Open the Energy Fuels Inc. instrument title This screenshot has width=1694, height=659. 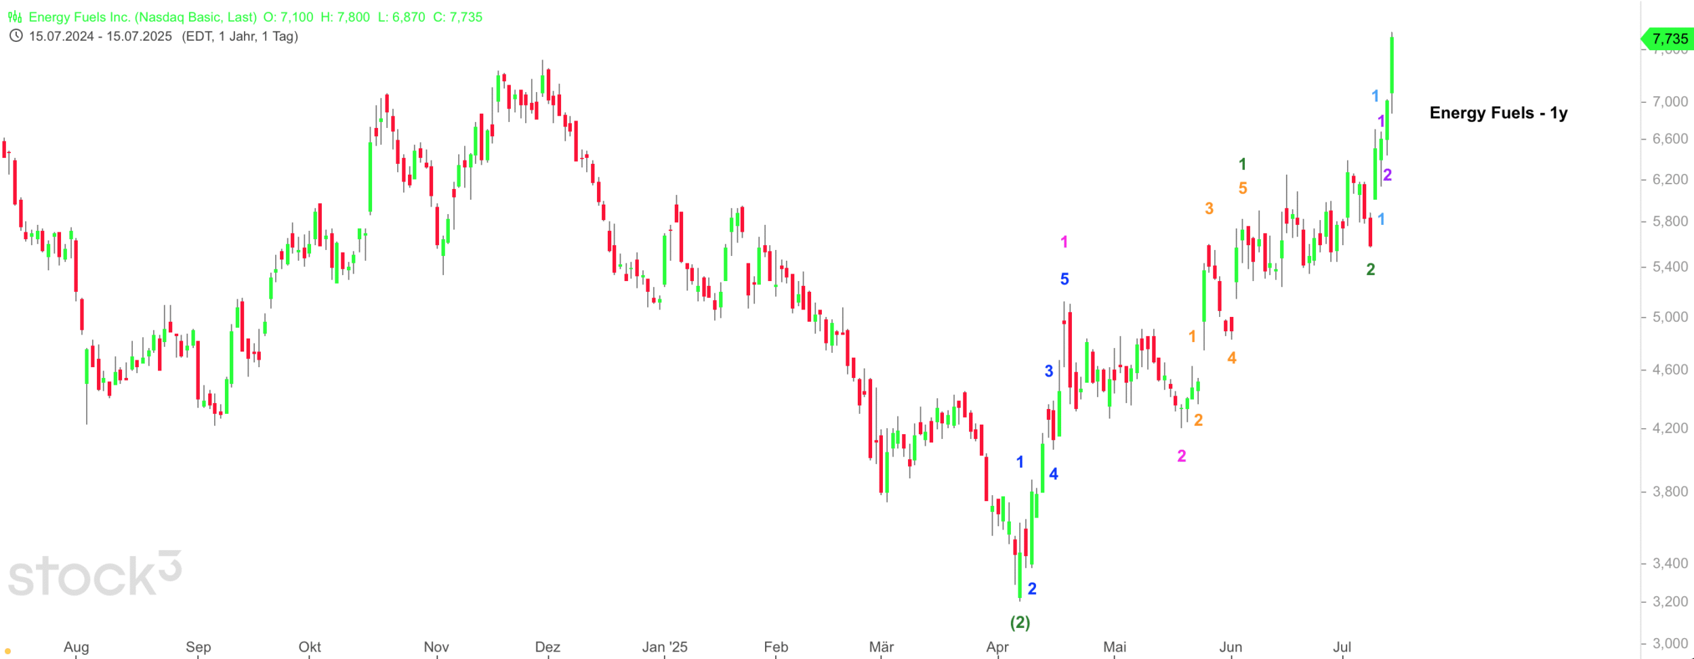coord(142,17)
